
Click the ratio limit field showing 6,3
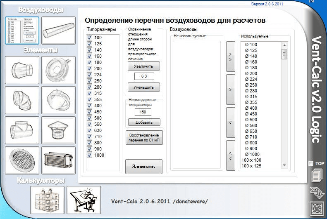coord(144,76)
